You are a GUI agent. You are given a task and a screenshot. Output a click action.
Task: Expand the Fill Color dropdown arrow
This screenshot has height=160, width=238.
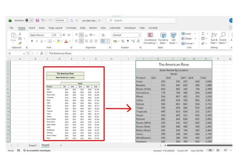(x=62, y=41)
